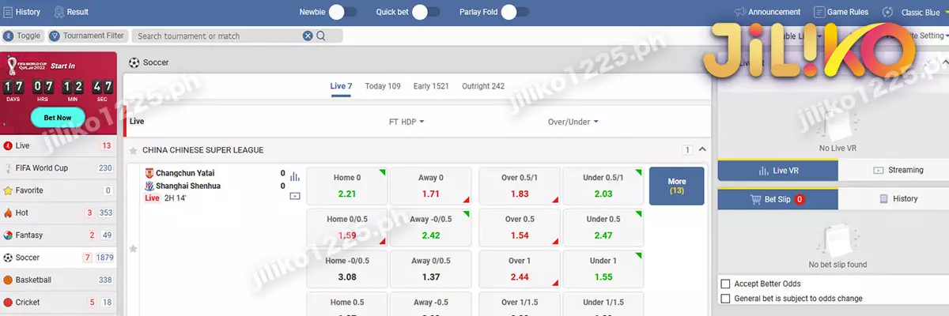Screen dimensions: 949x316
Task: Bet Away 0/0.5 at 1.37
Action: pos(431,269)
